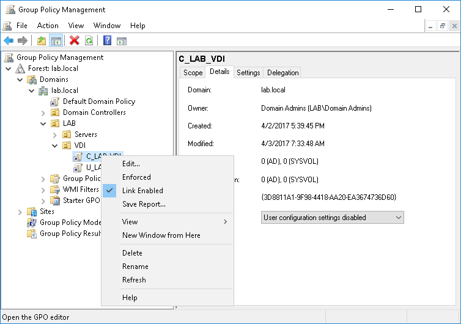The width and height of the screenshot is (461, 324).
Task: Click the green Refresh toolbar icon
Action: point(89,40)
